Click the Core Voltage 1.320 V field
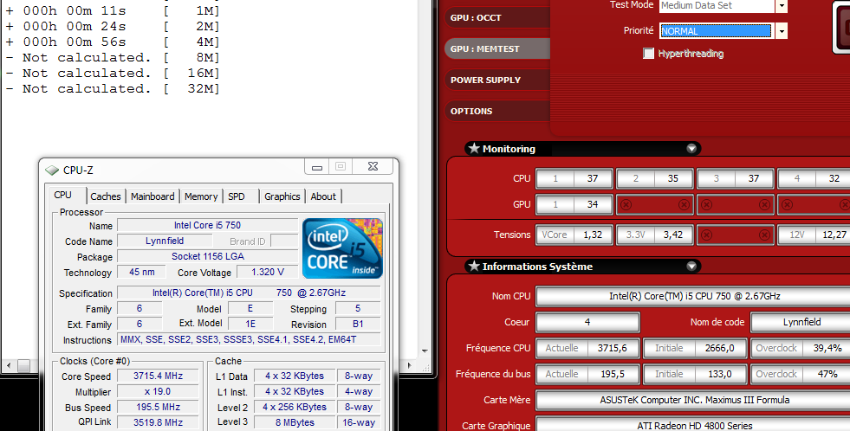 268,272
